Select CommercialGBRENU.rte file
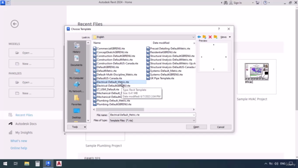The image size is (298, 168). (x=111, y=49)
